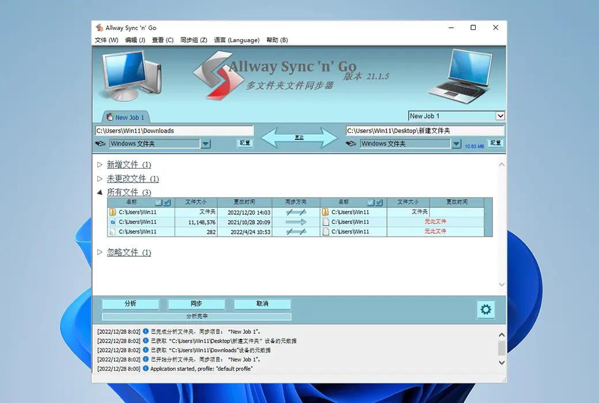Uncheck all in left 名称 column header
599x403 pixels.
(x=159, y=202)
